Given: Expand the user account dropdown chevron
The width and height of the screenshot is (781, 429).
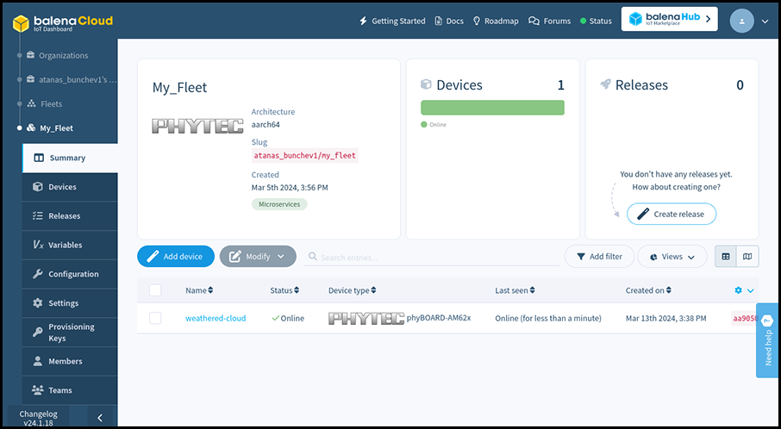Looking at the screenshot, I should click(765, 22).
